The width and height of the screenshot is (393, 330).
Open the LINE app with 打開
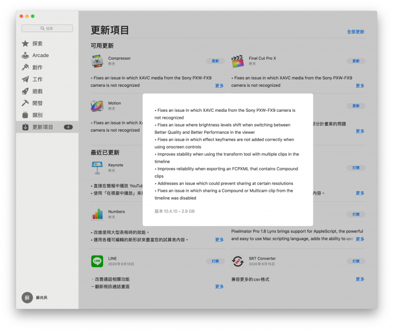(215, 261)
